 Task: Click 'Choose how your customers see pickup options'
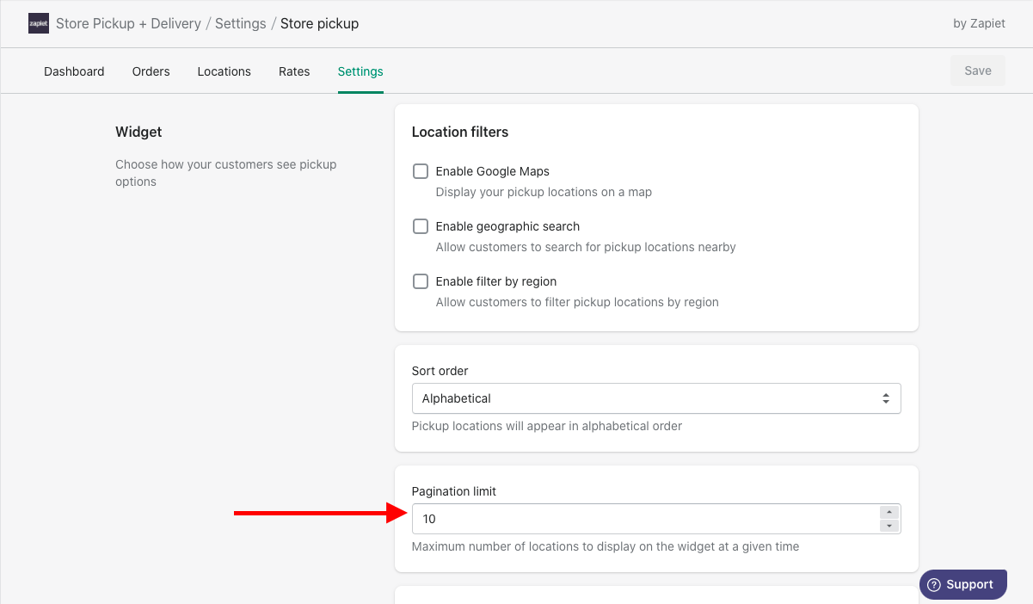point(226,173)
